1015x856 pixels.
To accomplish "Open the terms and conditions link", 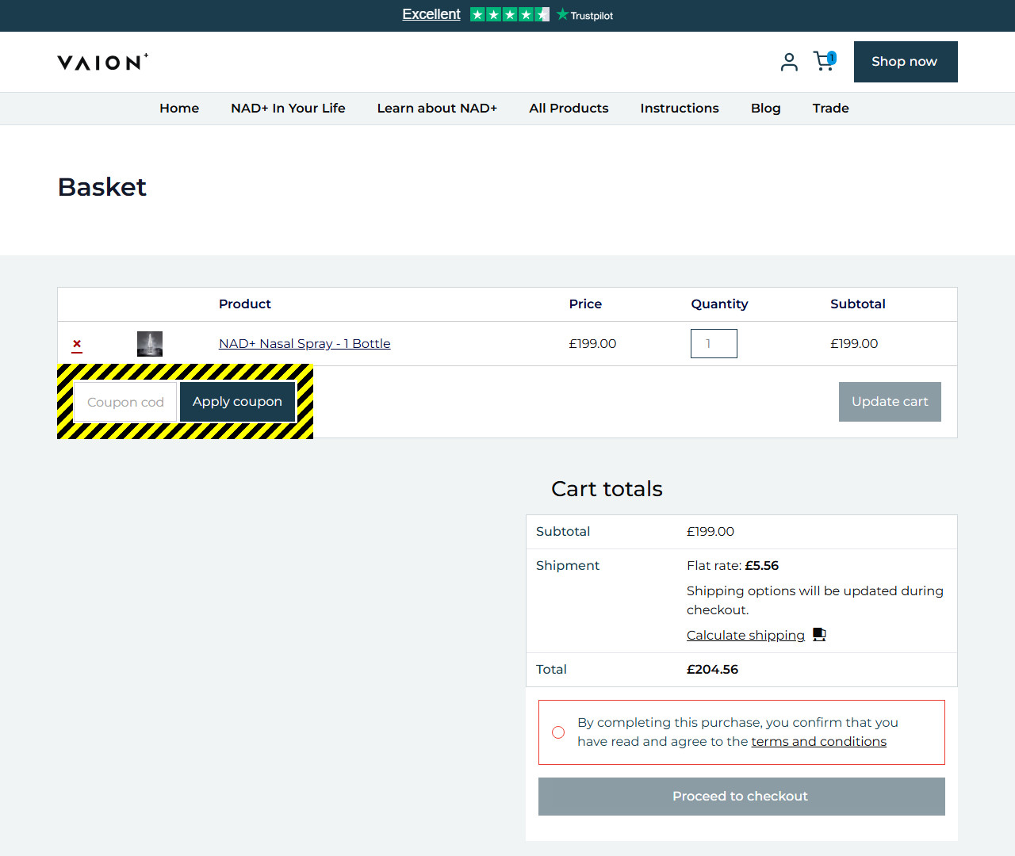I will click(818, 742).
